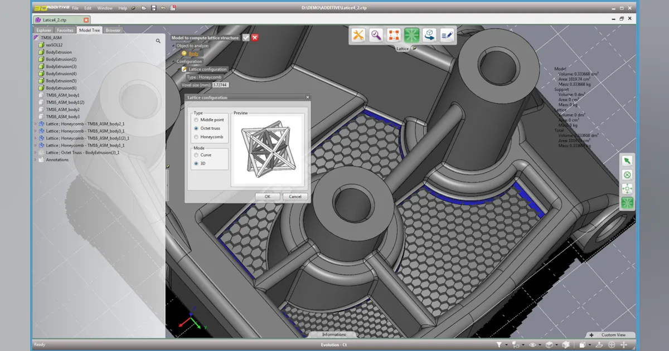Click the green crossed circle icon on right
The width and height of the screenshot is (669, 351).
coord(627,174)
